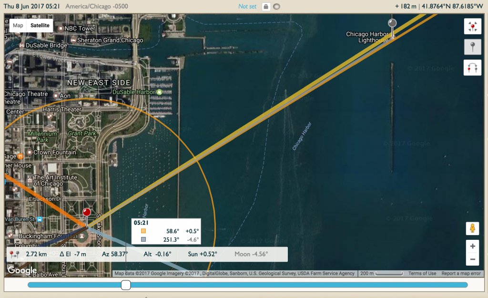The image size is (488, 298).
Task: Click the date Thu 8 Jun 2017 05:21
Action: 32,6
